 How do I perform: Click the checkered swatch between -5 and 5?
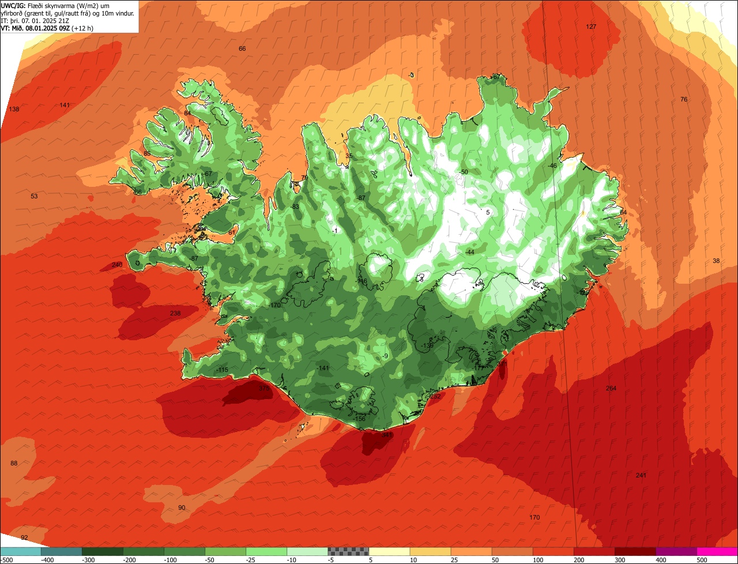tap(348, 551)
